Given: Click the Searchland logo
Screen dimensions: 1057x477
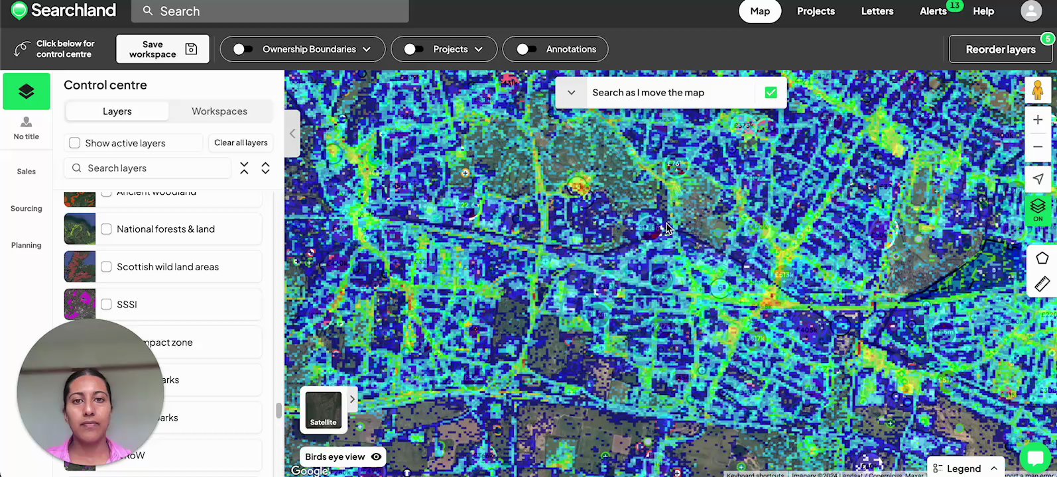Looking at the screenshot, I should tap(63, 11).
